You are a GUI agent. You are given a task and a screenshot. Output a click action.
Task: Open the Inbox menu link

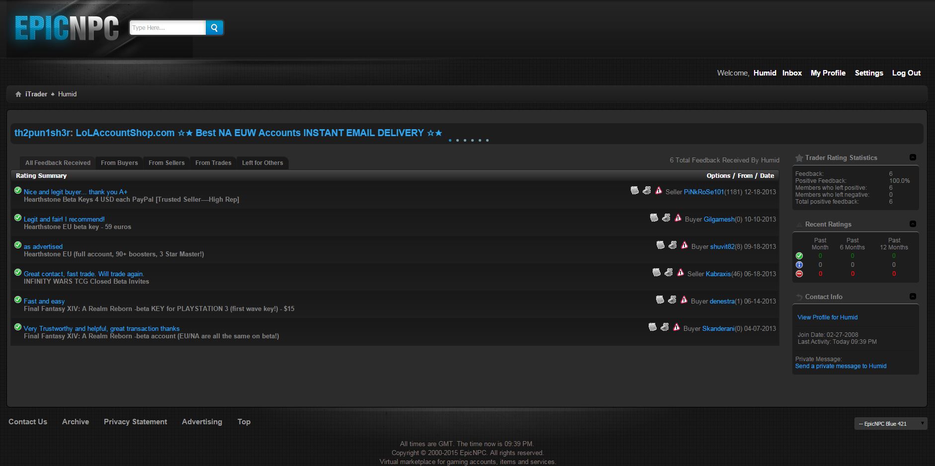point(792,73)
